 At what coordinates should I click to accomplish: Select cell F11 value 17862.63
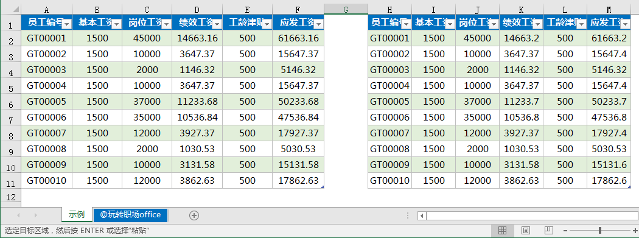[298, 181]
